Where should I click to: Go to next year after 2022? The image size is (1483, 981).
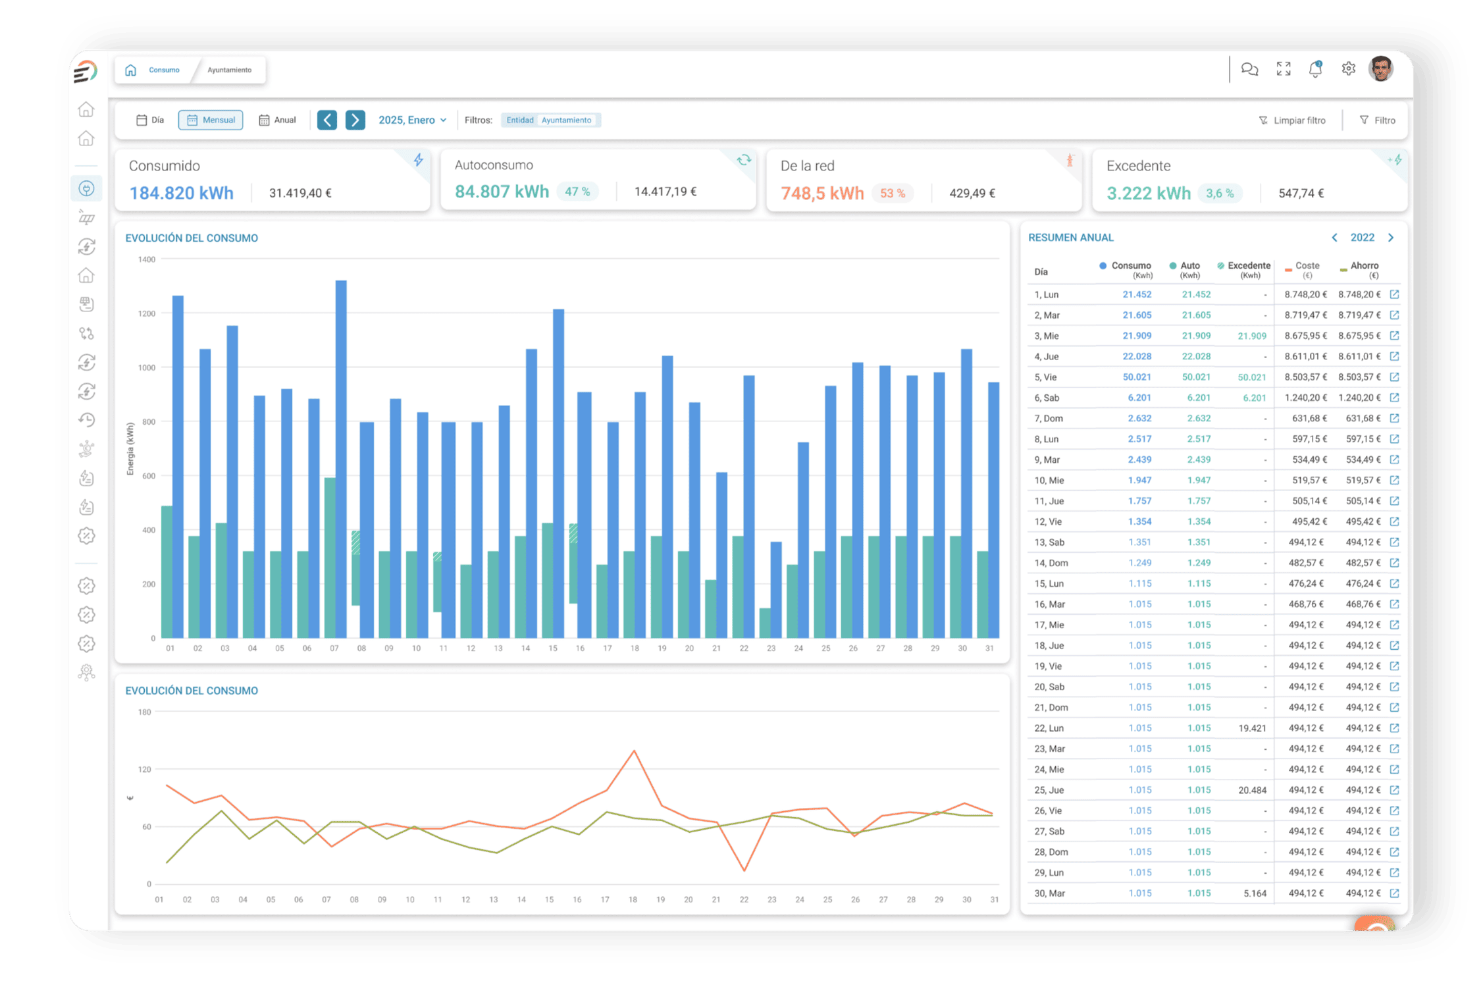pos(1391,238)
